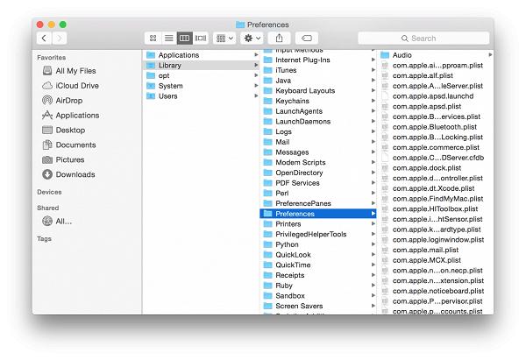Focus the Search field
This screenshot has height=360, width=526.
[x=423, y=39]
